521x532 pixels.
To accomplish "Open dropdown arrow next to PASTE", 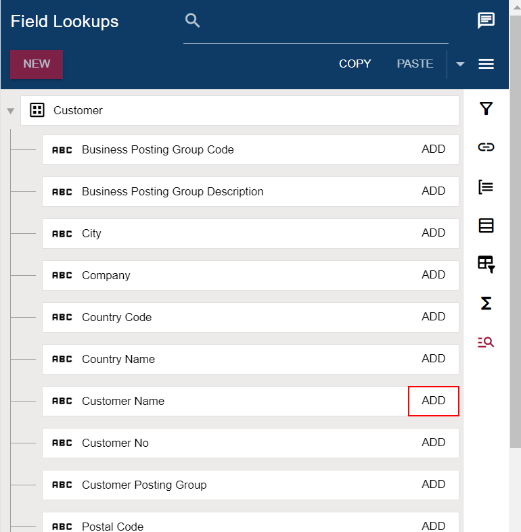I will pos(460,64).
